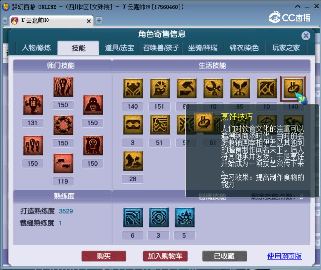The image size is (321, 270).
Task: Open the 道具/法宝 tab
Action: pyautogui.click(x=119, y=48)
